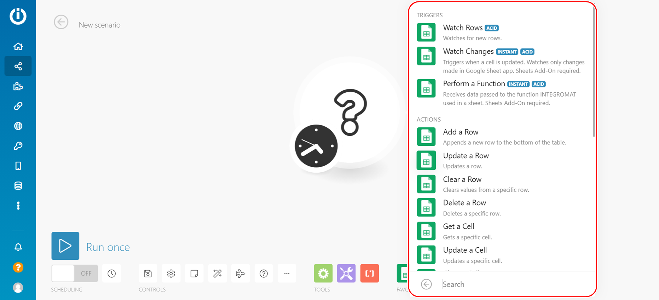Image resolution: width=659 pixels, height=300 pixels.
Task: Select Watch Changes trigger
Action: pyautogui.click(x=502, y=60)
